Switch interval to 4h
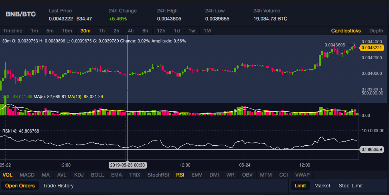The height and width of the screenshot is (195, 389). 131,31
